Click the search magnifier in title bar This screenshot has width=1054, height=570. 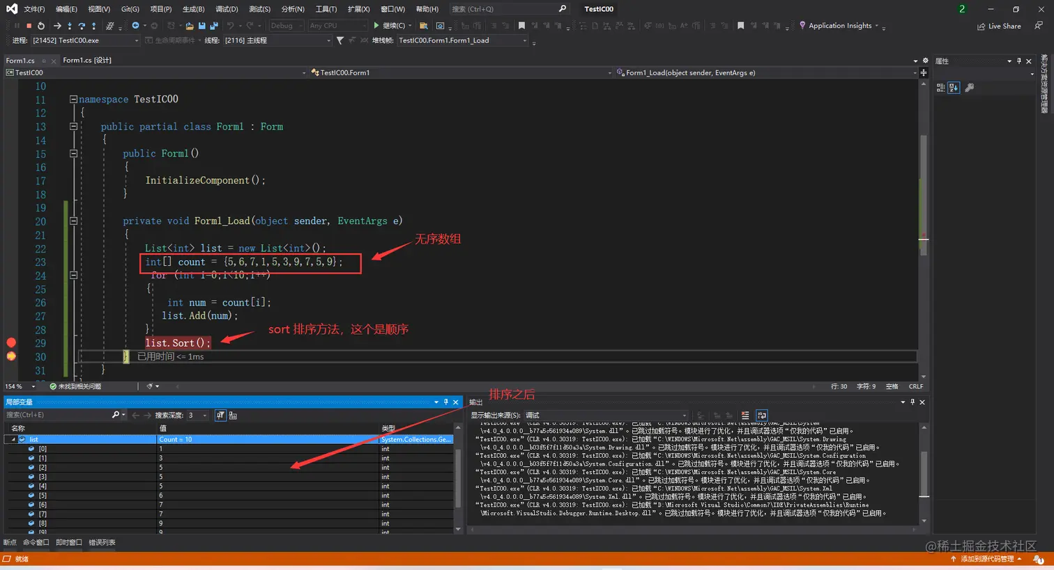coord(563,8)
